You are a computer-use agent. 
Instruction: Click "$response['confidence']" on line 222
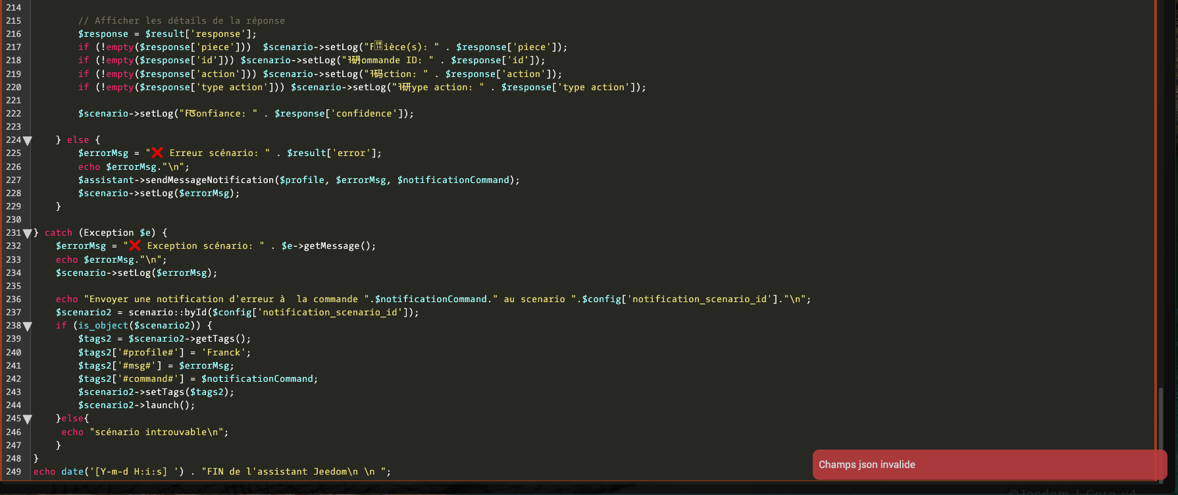(x=338, y=113)
